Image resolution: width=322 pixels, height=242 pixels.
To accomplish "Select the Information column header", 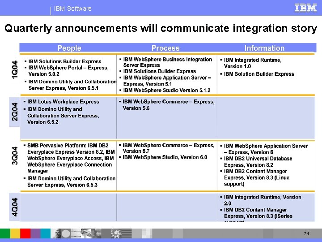I will (x=264, y=48).
